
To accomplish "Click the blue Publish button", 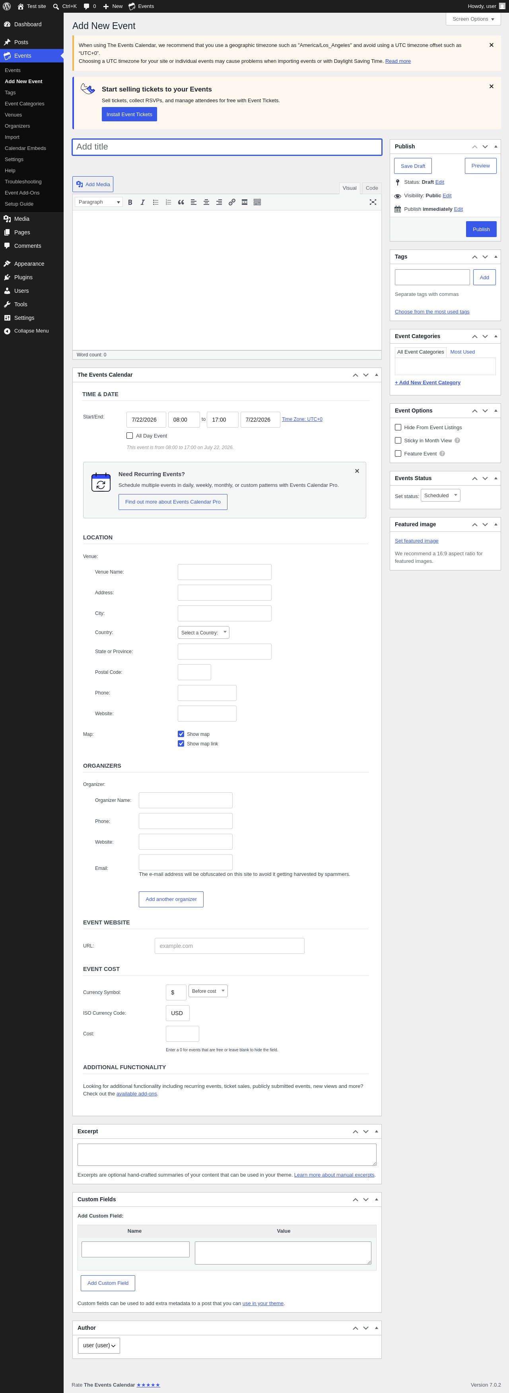I will (x=481, y=229).
